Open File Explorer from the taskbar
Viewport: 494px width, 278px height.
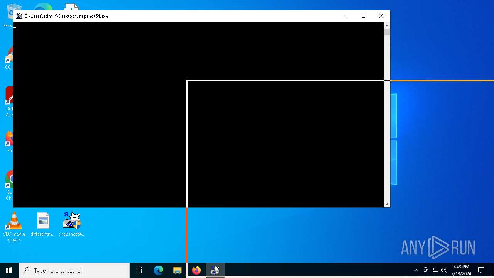[177, 270]
